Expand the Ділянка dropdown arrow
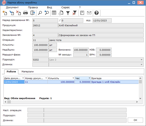 (x=142, y=65)
